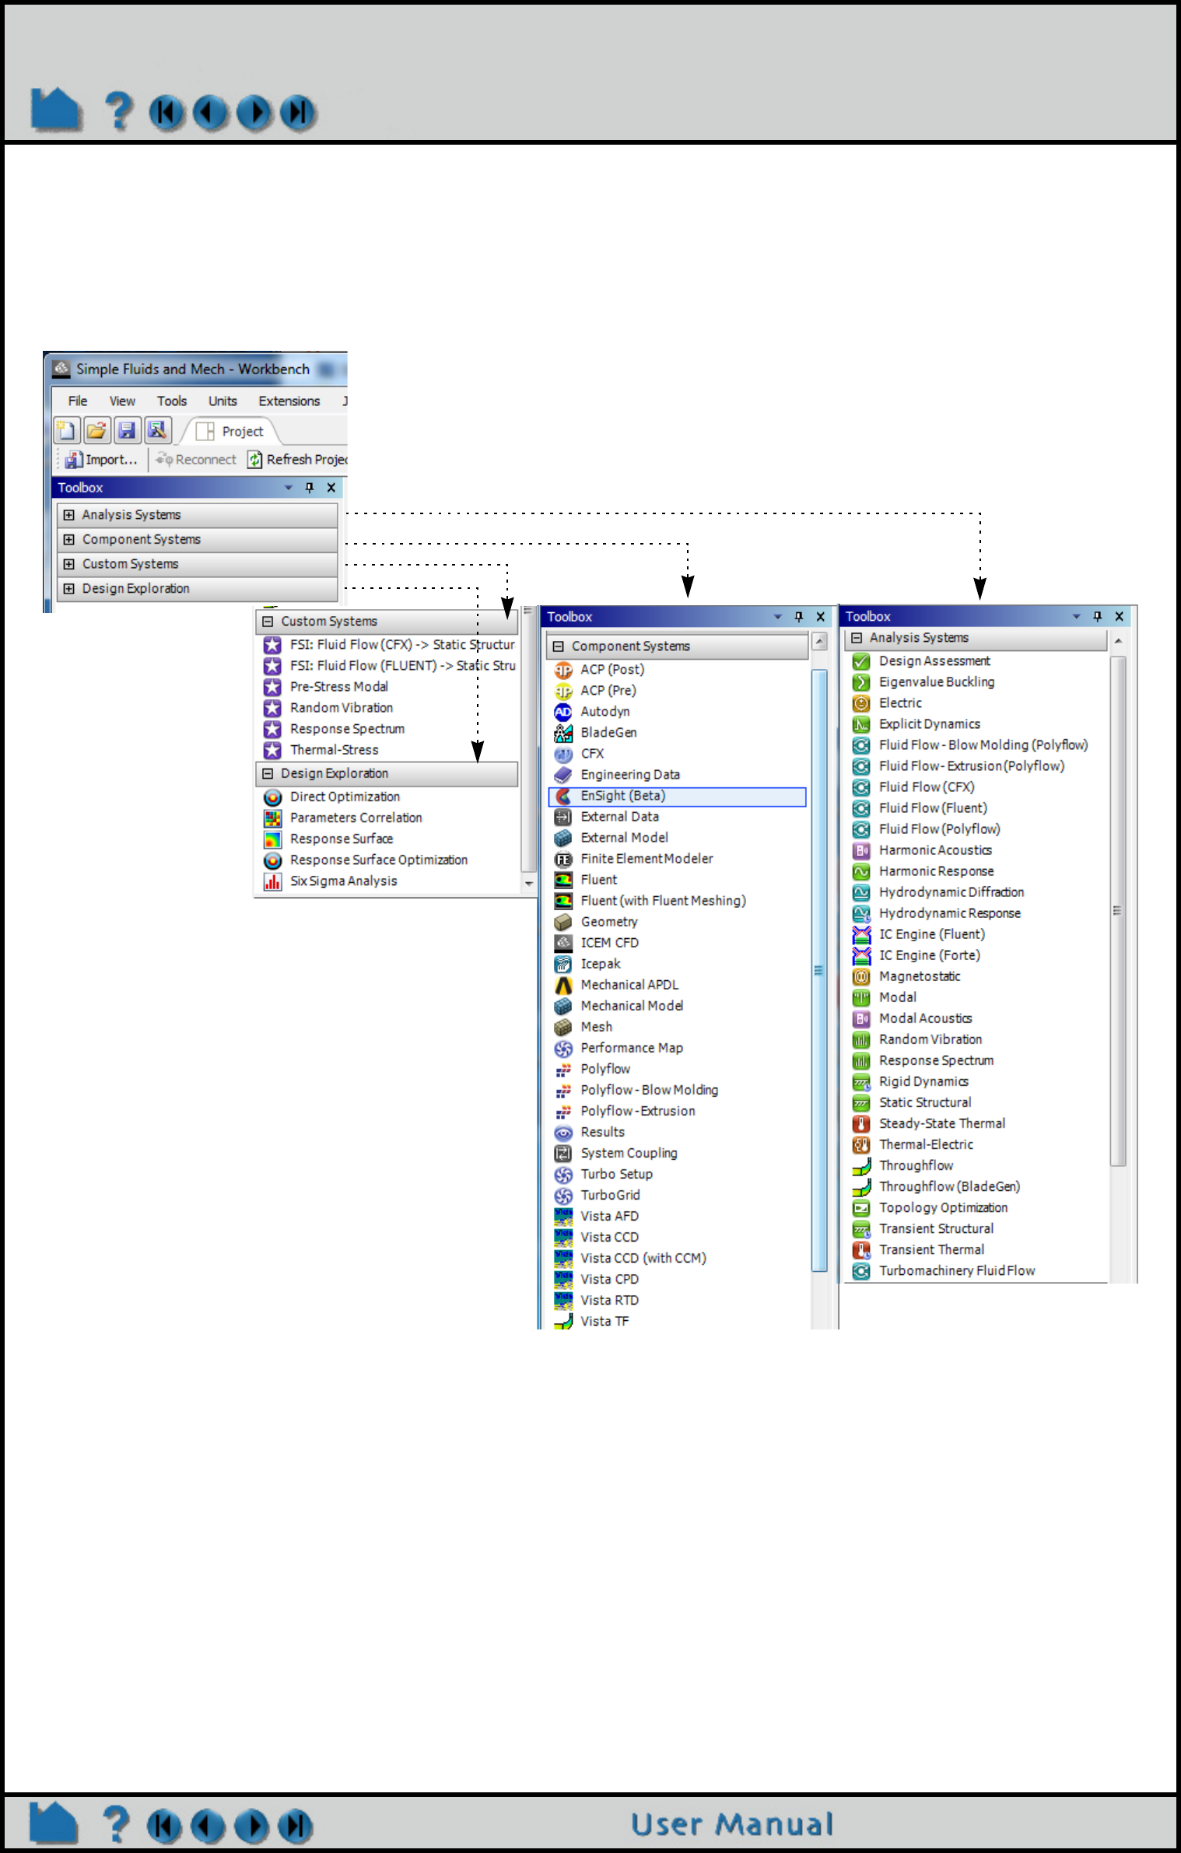This screenshot has height=1853, width=1181.
Task: Click the Open folder icon in Workbench toolbar
Action: tap(96, 430)
